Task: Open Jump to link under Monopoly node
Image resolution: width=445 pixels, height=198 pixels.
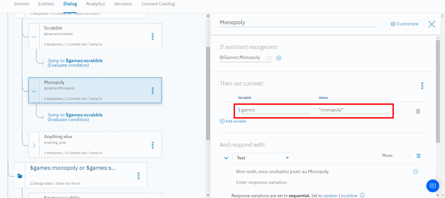Action: (75, 117)
